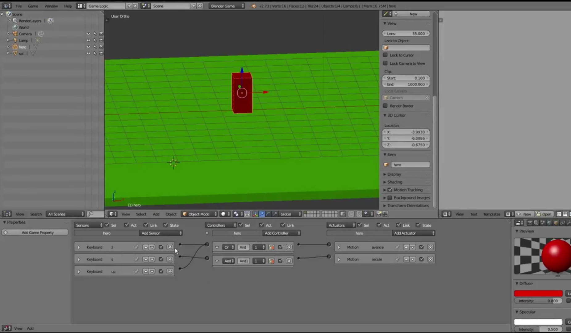Viewport: 571px width, 333px height.
Task: Toggle Sensors State checkbox
Action: pyautogui.click(x=166, y=225)
